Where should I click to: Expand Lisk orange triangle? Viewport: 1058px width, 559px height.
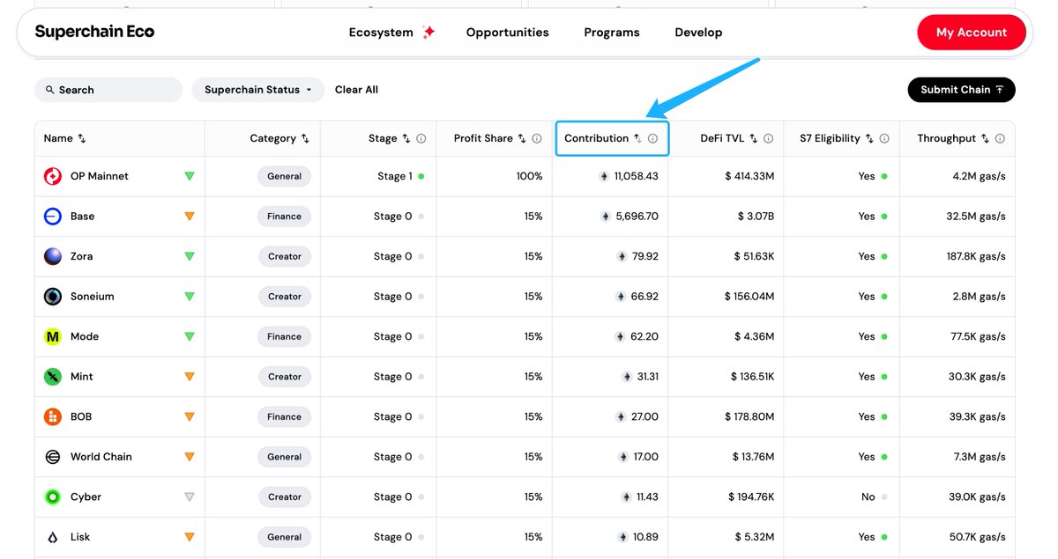[190, 537]
